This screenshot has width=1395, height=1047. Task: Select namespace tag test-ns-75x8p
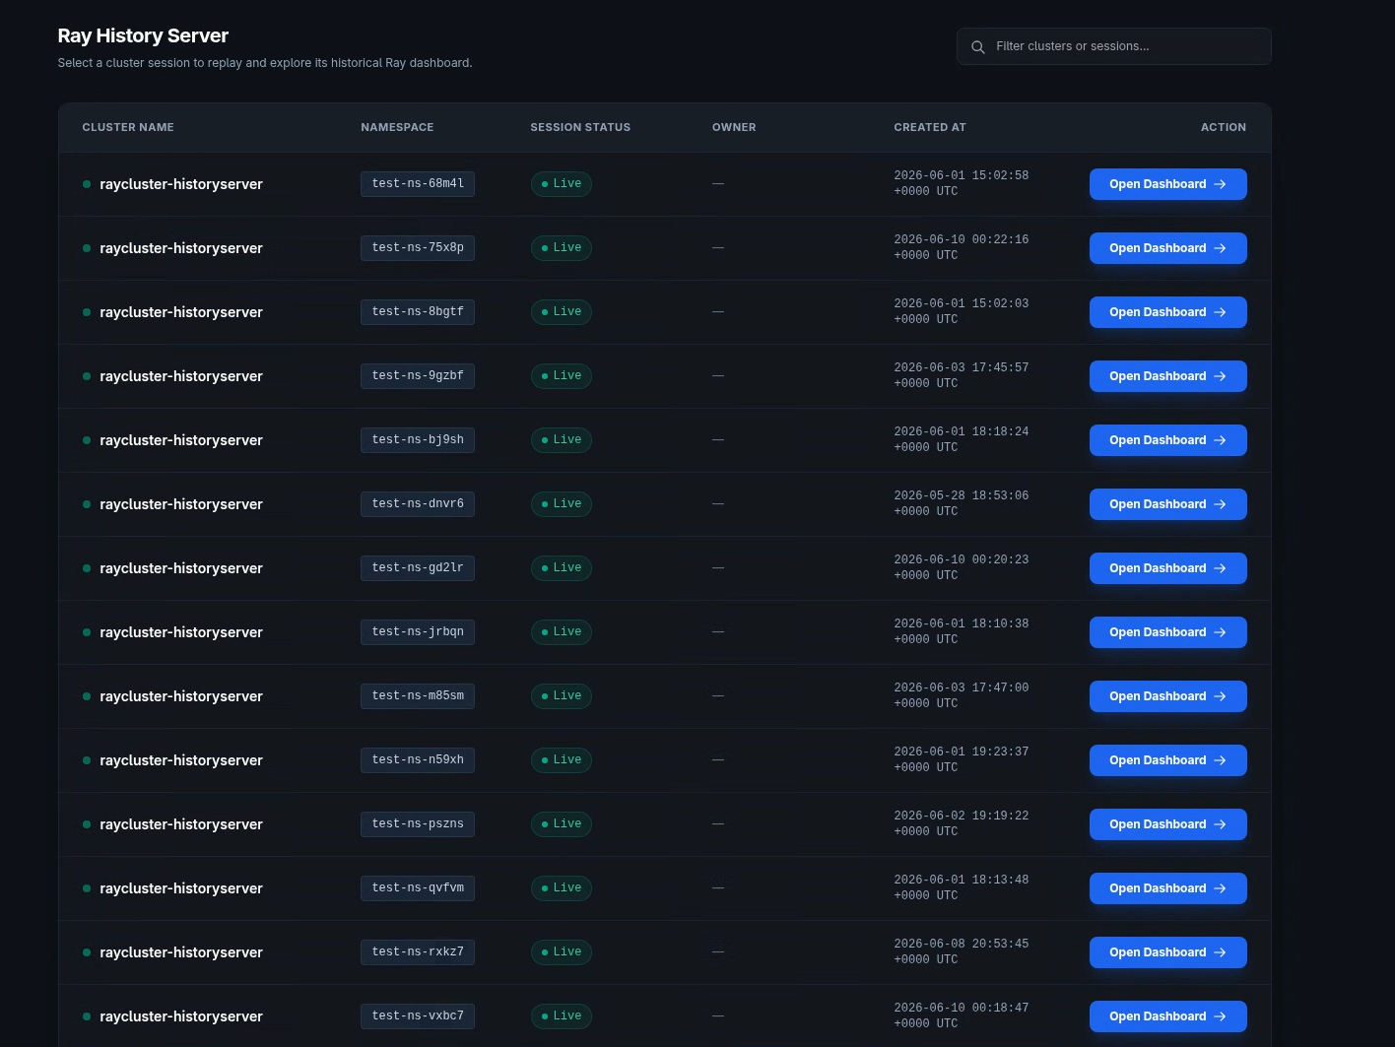tap(418, 248)
